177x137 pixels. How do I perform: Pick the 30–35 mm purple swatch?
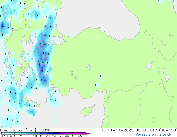point(63,133)
